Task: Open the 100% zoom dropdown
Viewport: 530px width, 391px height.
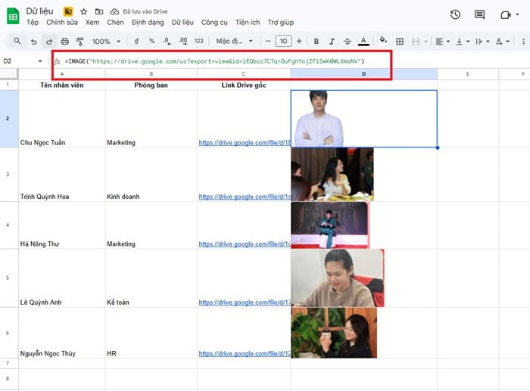Action: [106, 41]
